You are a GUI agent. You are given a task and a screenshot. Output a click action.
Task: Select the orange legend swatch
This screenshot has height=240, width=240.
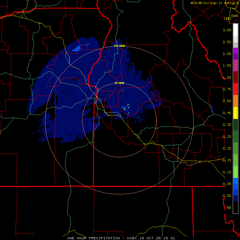click(235, 101)
